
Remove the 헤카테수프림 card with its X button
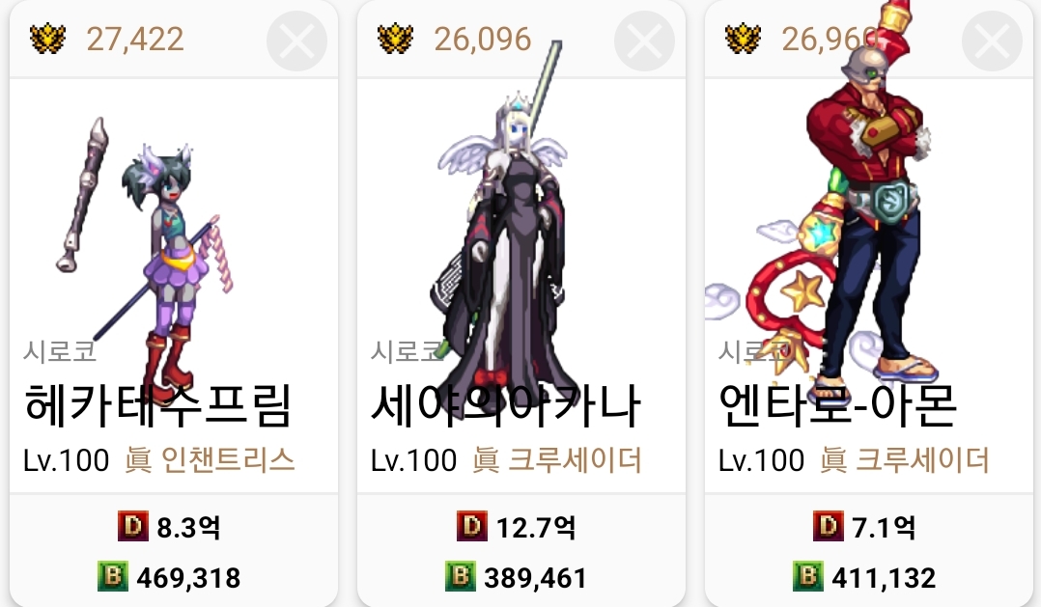pyautogui.click(x=296, y=41)
